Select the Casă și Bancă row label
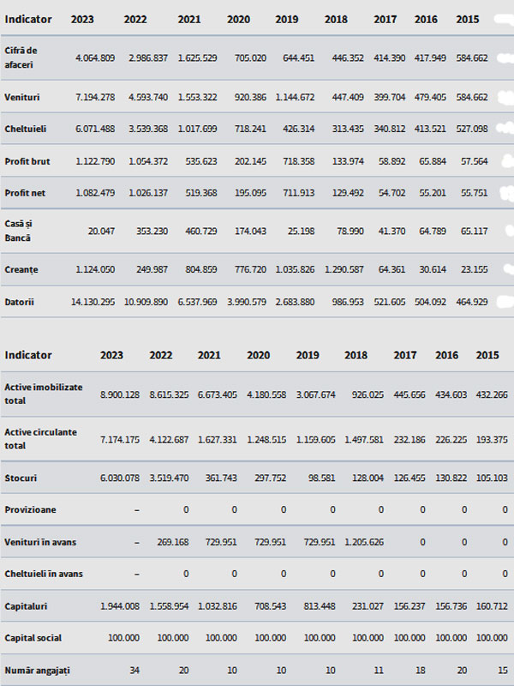The width and height of the screenshot is (514, 686). (18, 231)
